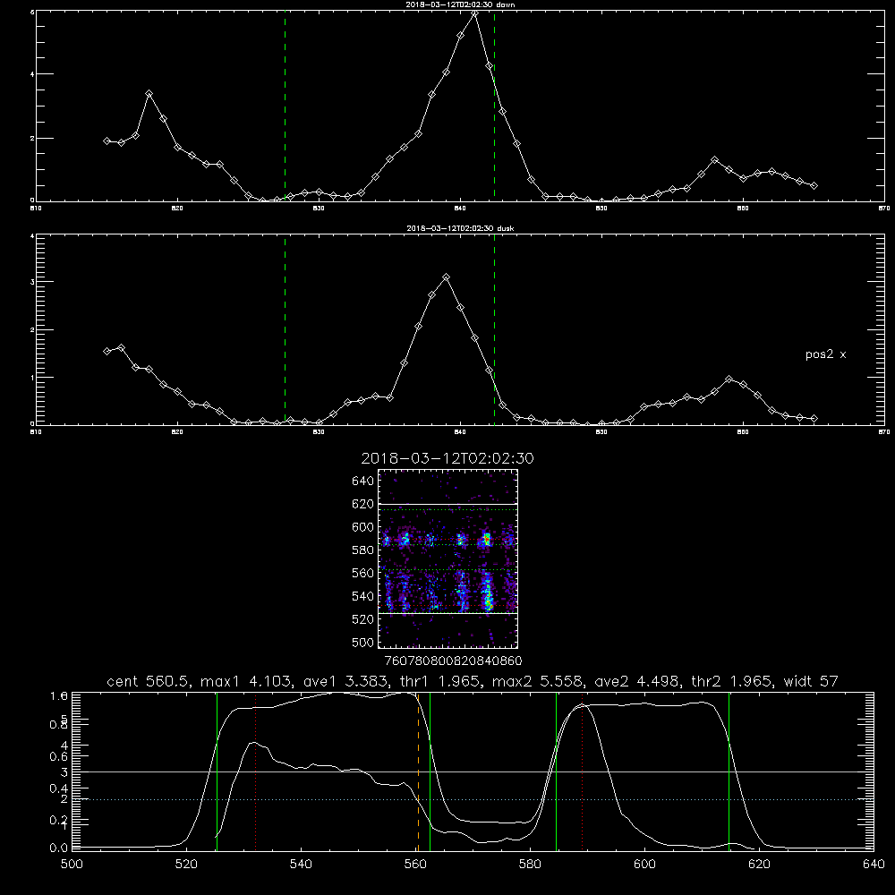Click the '580' x-axis label of bottom plot
The width and height of the screenshot is (895, 895).
click(x=530, y=865)
